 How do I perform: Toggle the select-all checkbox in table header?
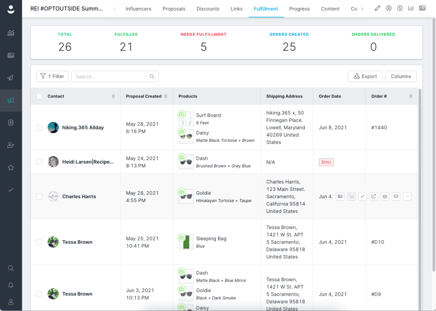[x=39, y=96]
